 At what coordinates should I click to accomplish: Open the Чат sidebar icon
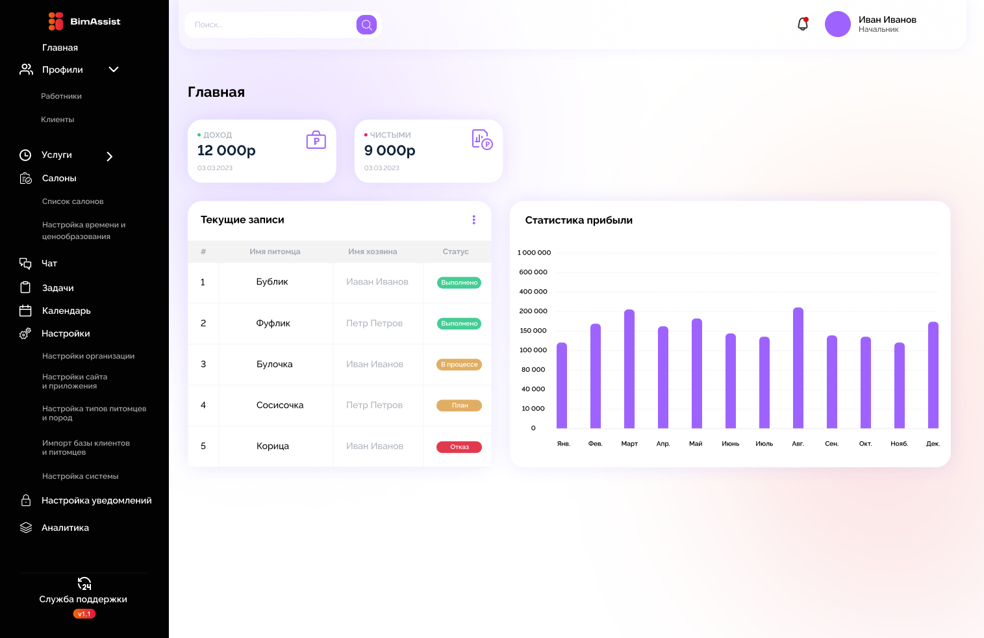click(25, 263)
